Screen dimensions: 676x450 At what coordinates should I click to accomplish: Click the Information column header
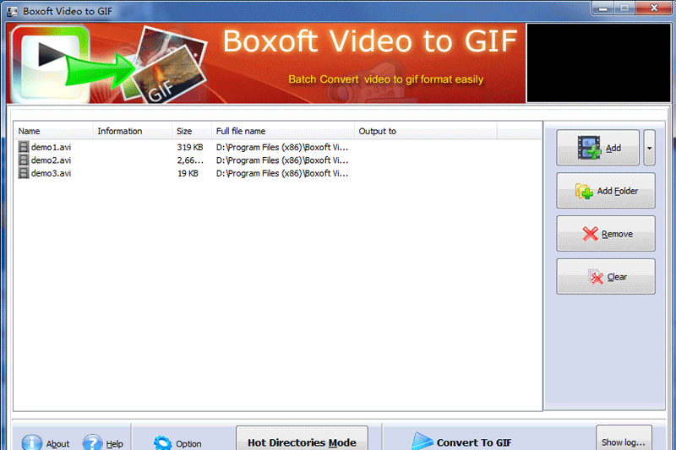133,131
